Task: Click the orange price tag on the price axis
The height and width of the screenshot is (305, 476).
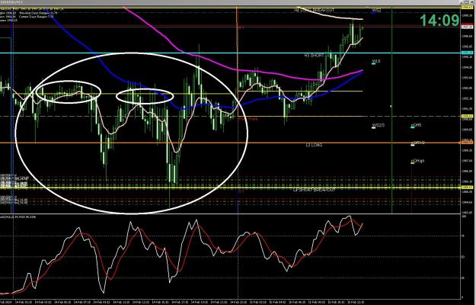Action: 467,143
